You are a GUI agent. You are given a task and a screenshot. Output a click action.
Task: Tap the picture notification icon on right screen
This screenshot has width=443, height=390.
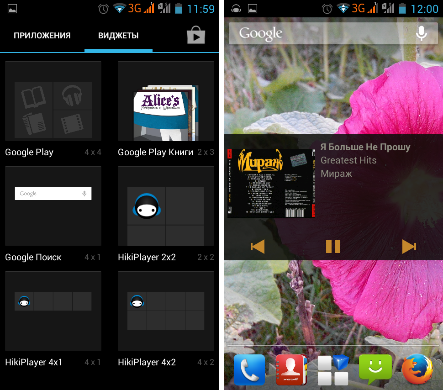click(253, 9)
